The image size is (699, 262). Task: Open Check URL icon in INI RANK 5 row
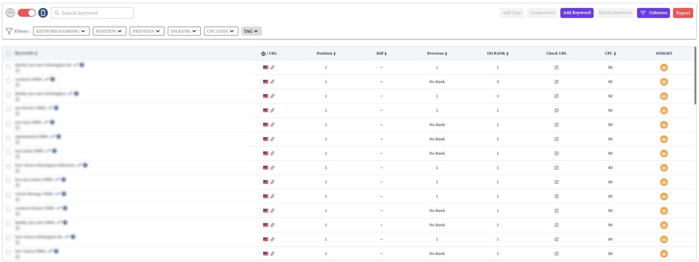pos(556,82)
